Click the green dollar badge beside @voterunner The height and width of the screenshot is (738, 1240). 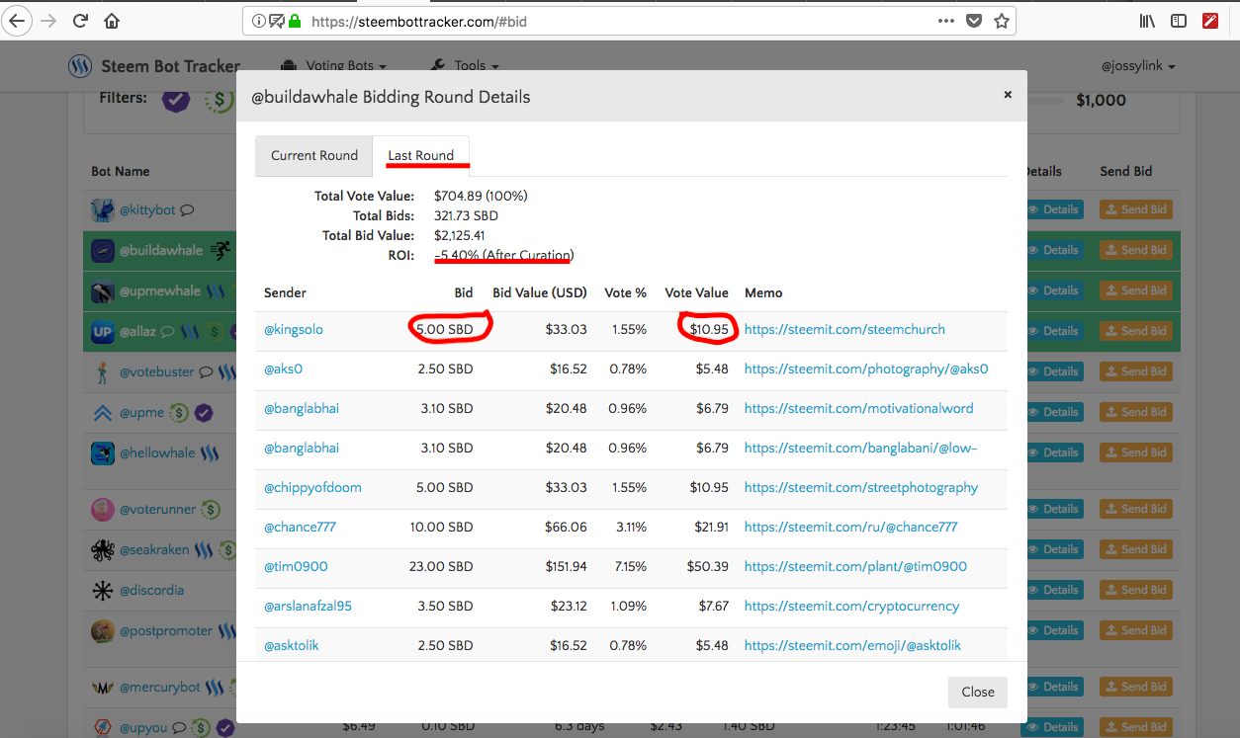(211, 510)
